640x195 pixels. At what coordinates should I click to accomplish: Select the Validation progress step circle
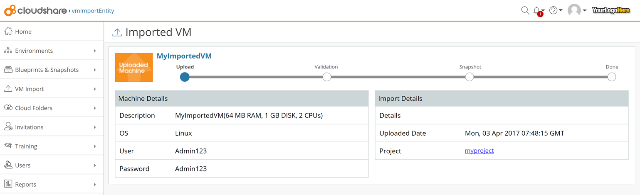click(x=327, y=77)
